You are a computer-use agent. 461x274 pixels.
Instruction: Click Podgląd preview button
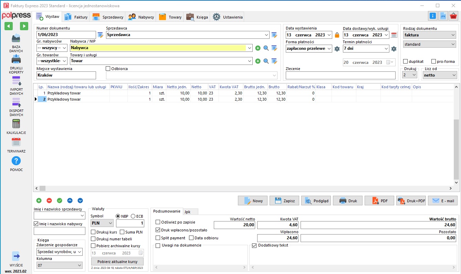coord(316,201)
